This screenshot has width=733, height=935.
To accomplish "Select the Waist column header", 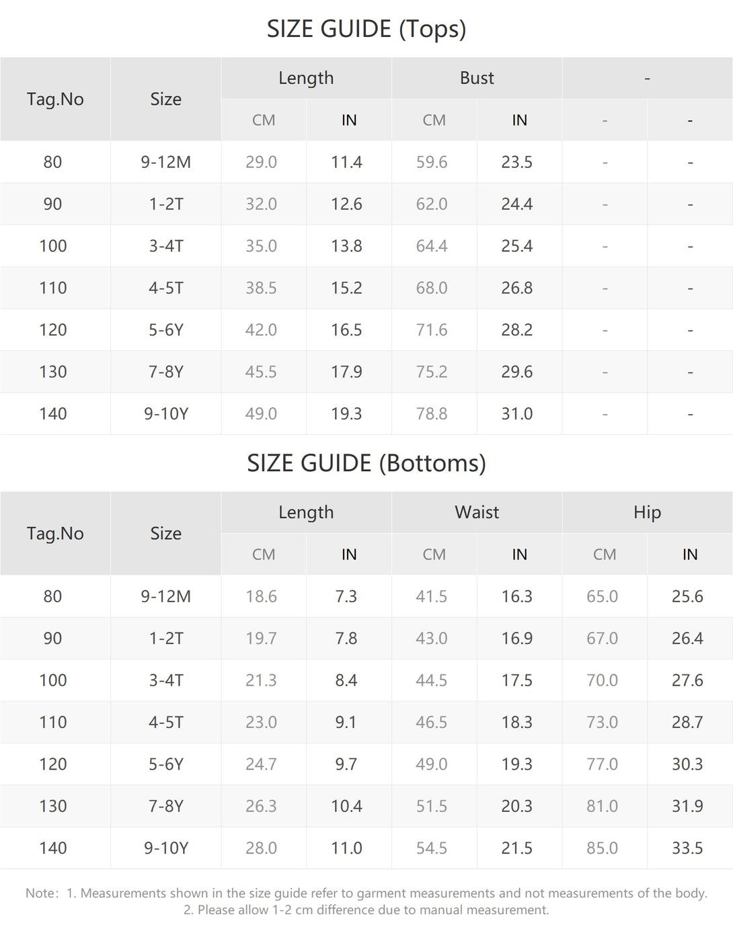I will click(477, 512).
